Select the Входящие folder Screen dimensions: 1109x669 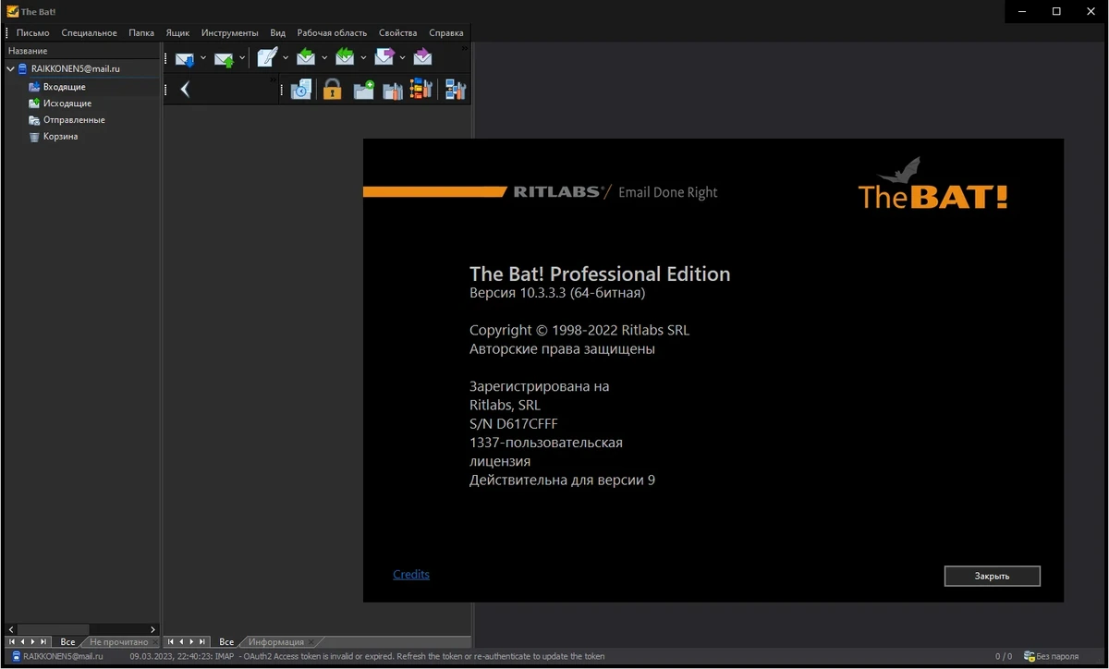coord(65,87)
